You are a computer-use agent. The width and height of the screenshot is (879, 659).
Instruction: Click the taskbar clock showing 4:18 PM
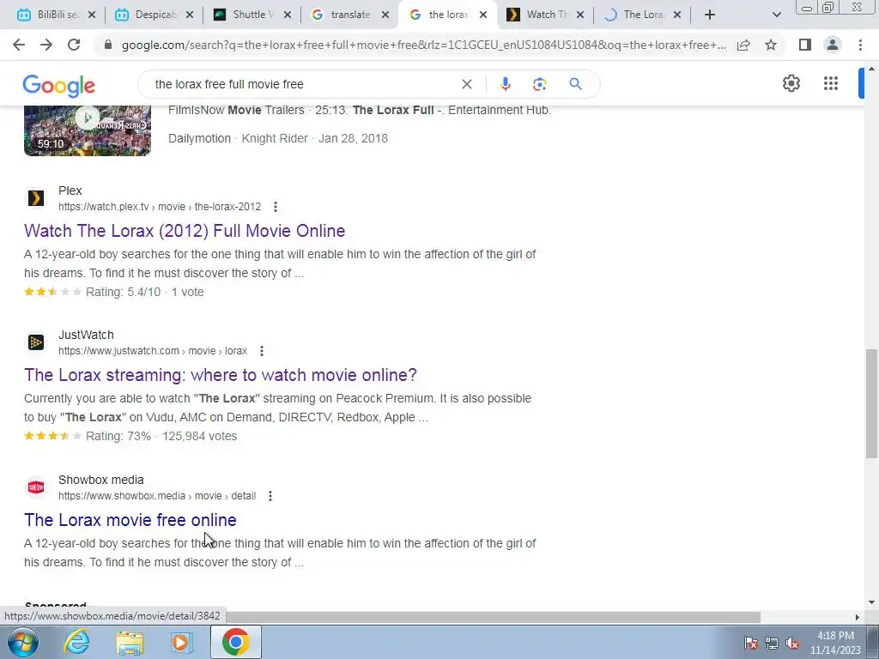(x=835, y=643)
